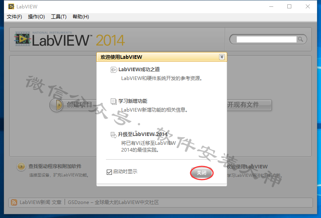Open 查找驱动程序和附加软件 link
Image resolution: width=321 pixels, height=218 pixels.
point(55,166)
